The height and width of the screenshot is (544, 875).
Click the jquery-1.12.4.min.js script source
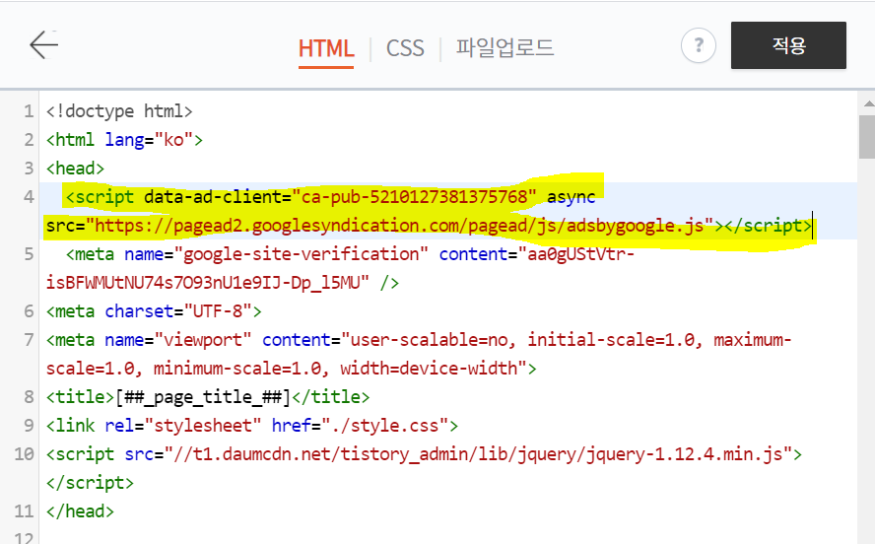(478, 454)
